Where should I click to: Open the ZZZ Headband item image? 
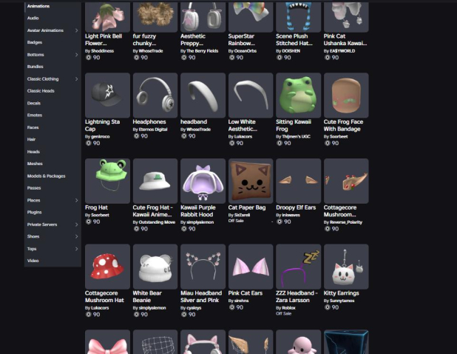pos(298,267)
